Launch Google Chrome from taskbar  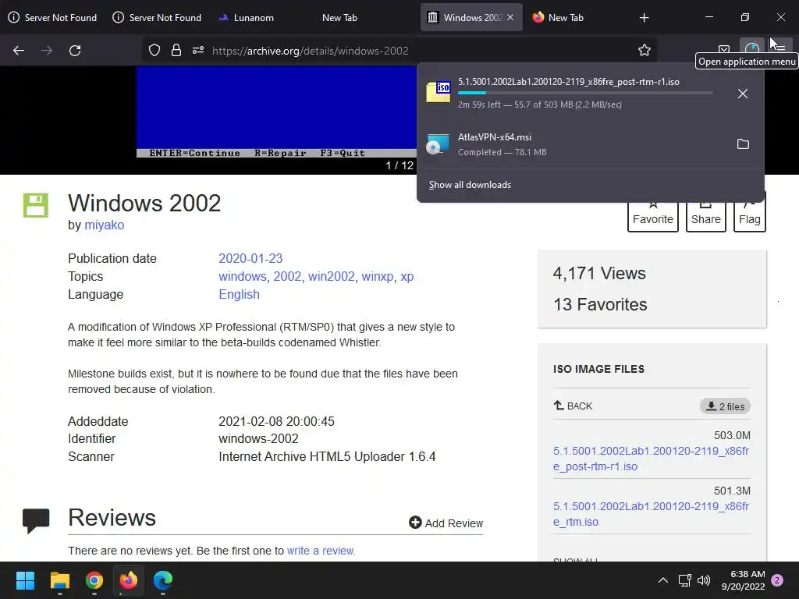pos(94,580)
